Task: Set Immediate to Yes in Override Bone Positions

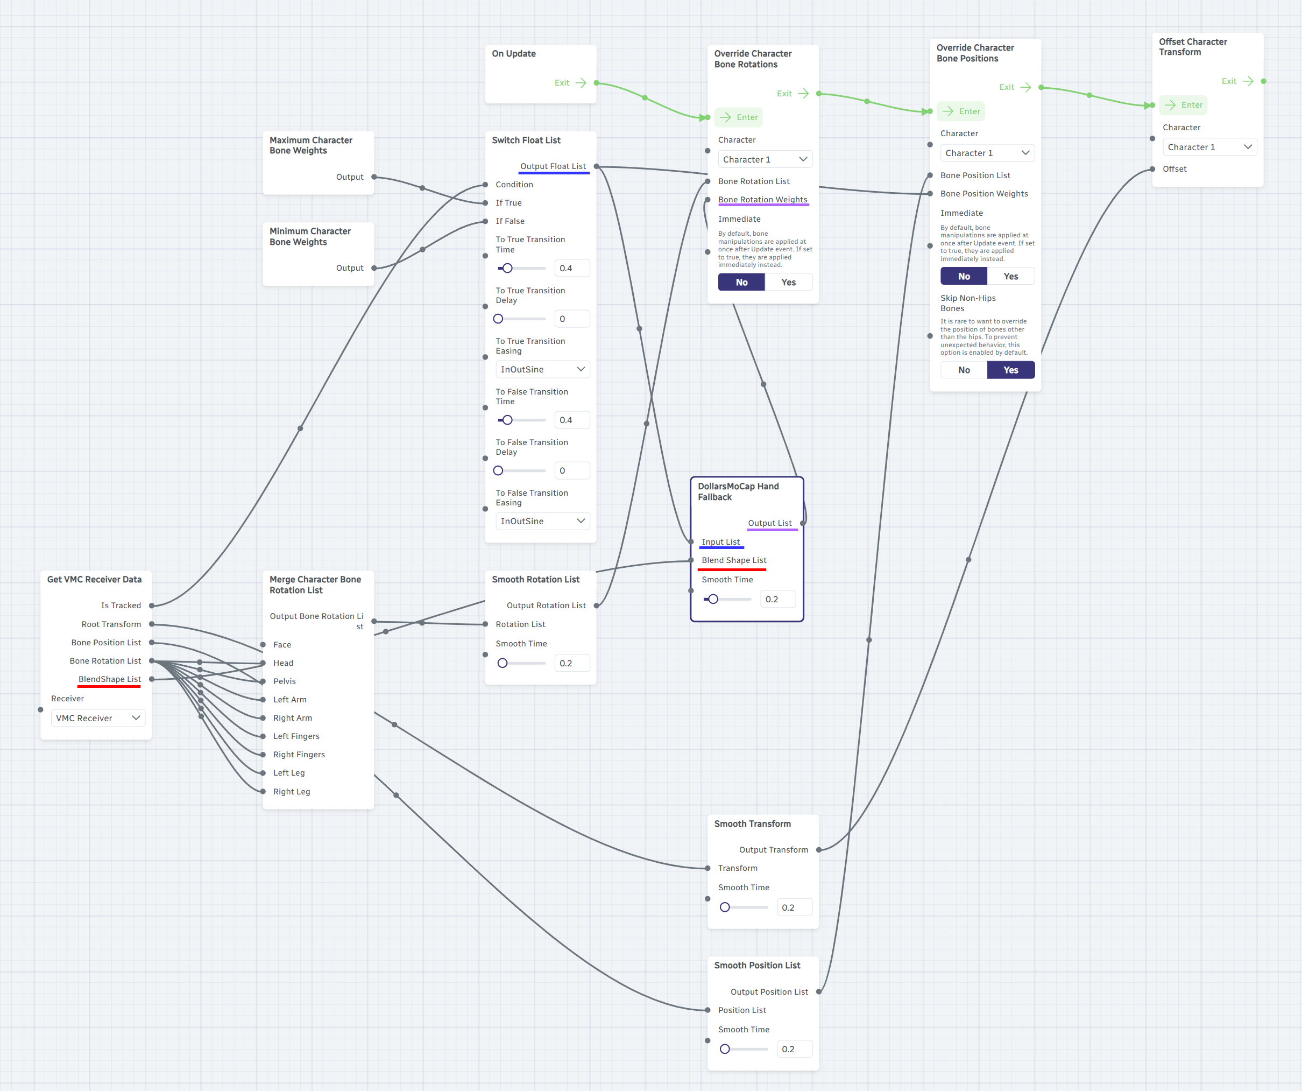Action: [1010, 276]
